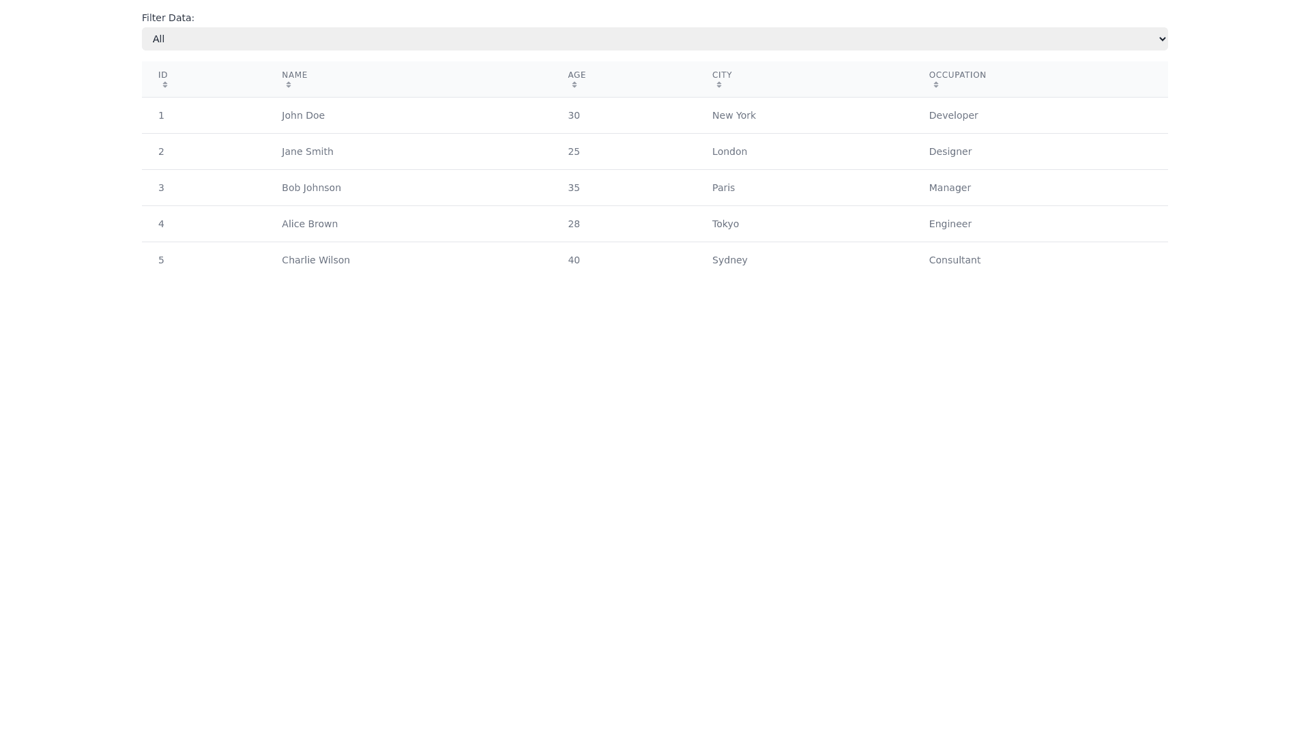Click the Charlie Wilson name cell
The image size is (1310, 737).
315,260
